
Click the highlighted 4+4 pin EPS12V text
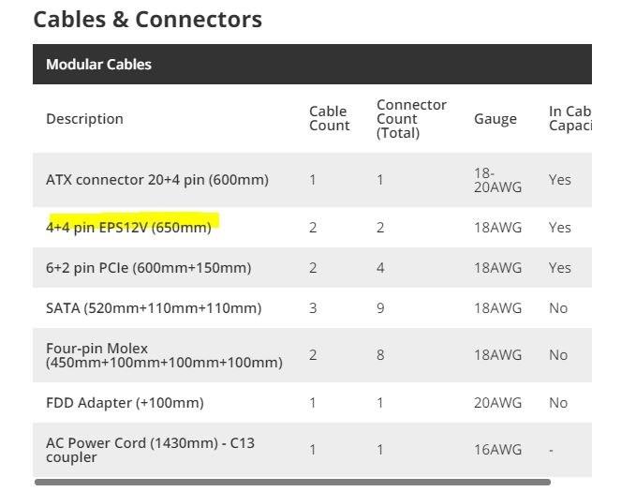pyautogui.click(x=128, y=228)
